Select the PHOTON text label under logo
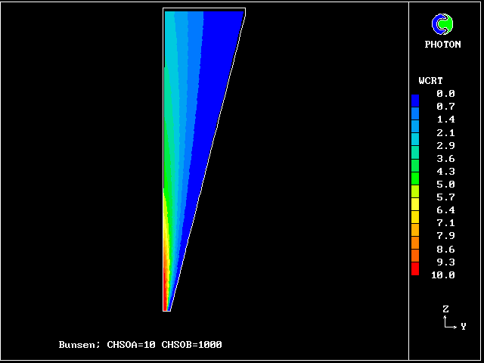Image resolution: width=484 pixels, height=363 pixels. pyautogui.click(x=442, y=45)
